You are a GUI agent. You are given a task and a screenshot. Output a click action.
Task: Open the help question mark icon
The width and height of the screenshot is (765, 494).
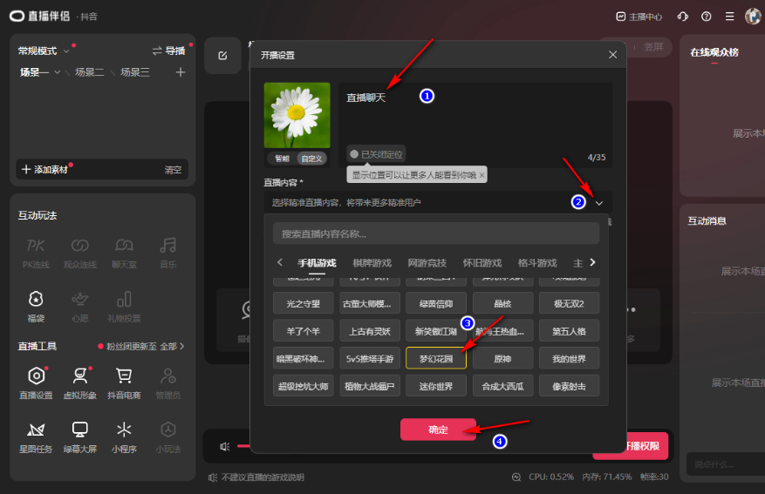(706, 17)
